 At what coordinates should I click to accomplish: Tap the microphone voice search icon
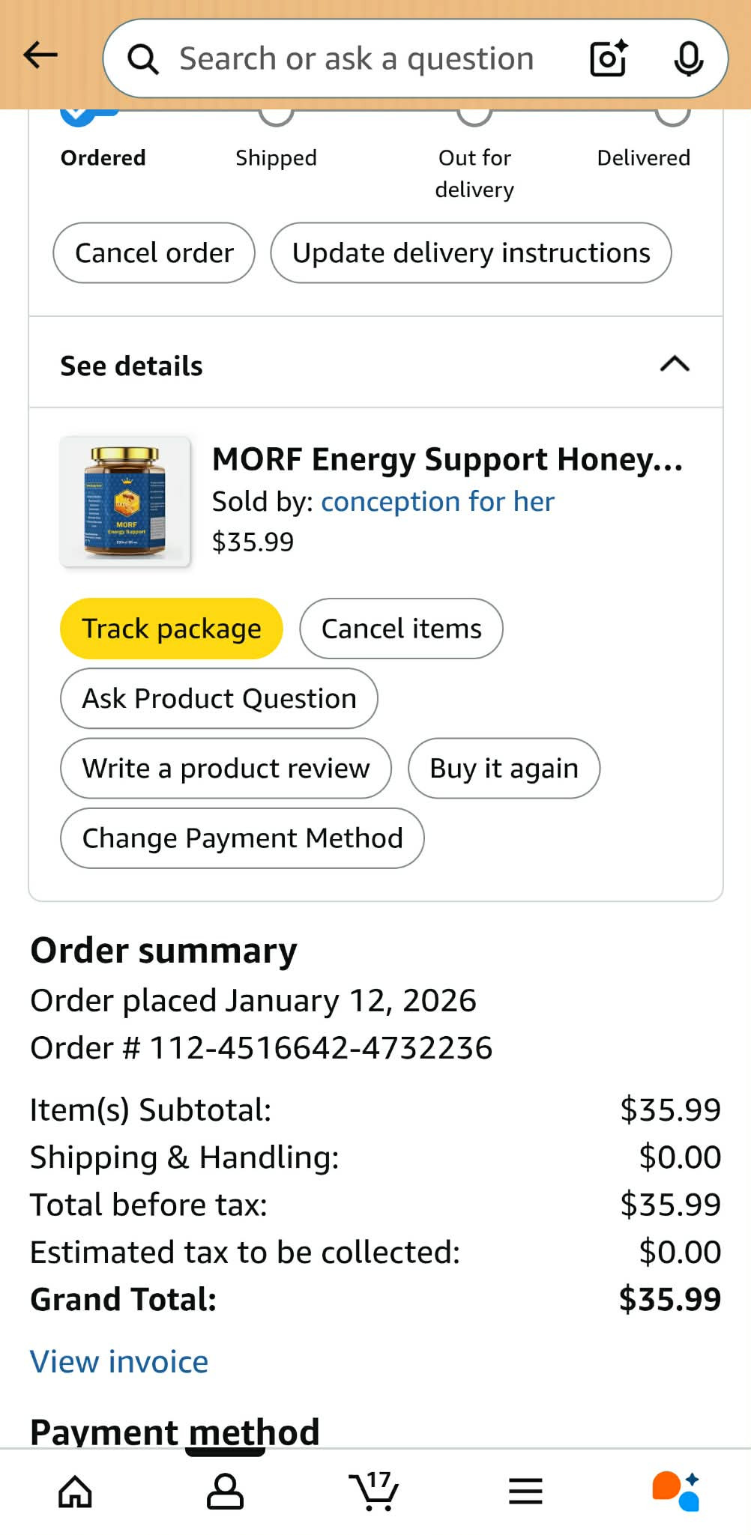(688, 58)
